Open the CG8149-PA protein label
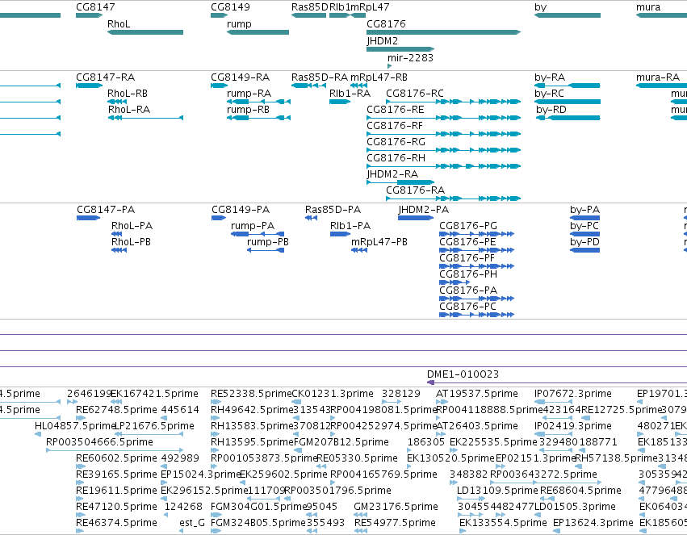This screenshot has width=687, height=535. click(241, 210)
